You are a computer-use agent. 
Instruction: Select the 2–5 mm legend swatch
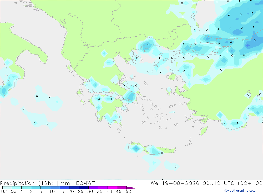pyautogui.click(x=36, y=188)
